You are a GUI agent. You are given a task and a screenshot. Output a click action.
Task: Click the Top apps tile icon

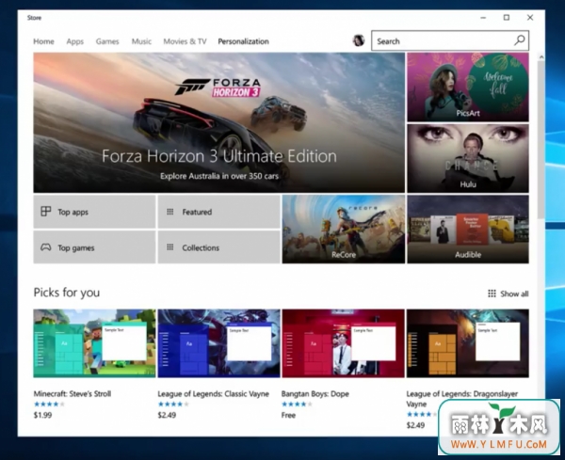(x=46, y=212)
